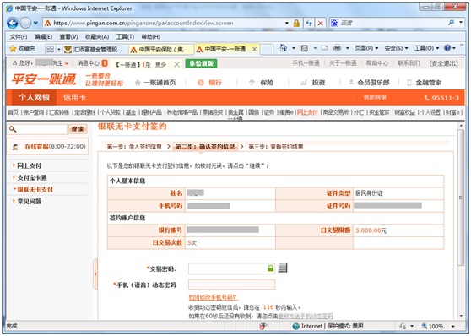The height and width of the screenshot is (336, 471).
Task: Expand the address bar URL dropdown arrow
Action: point(287,23)
